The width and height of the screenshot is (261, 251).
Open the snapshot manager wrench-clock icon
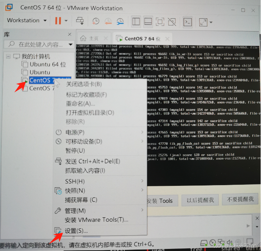coord(120,21)
